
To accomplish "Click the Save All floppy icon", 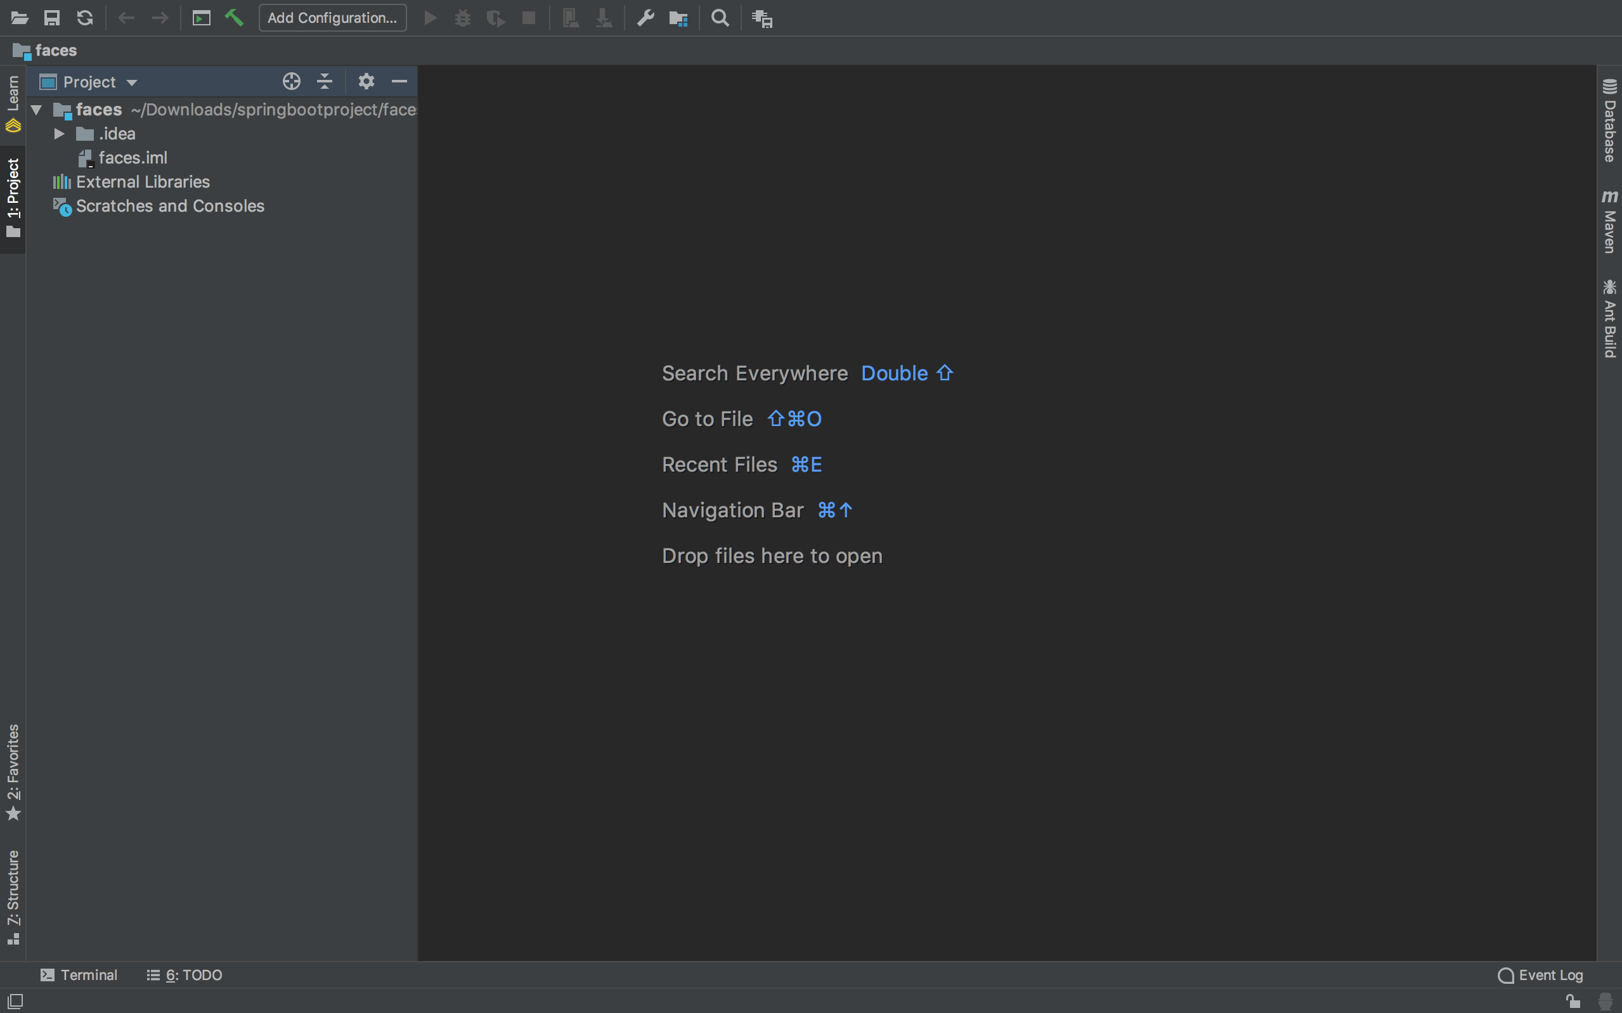I will coord(51,17).
